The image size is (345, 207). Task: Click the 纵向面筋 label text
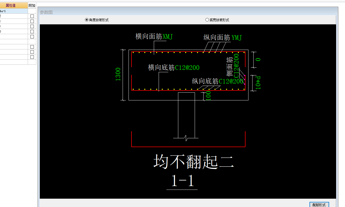(217, 38)
